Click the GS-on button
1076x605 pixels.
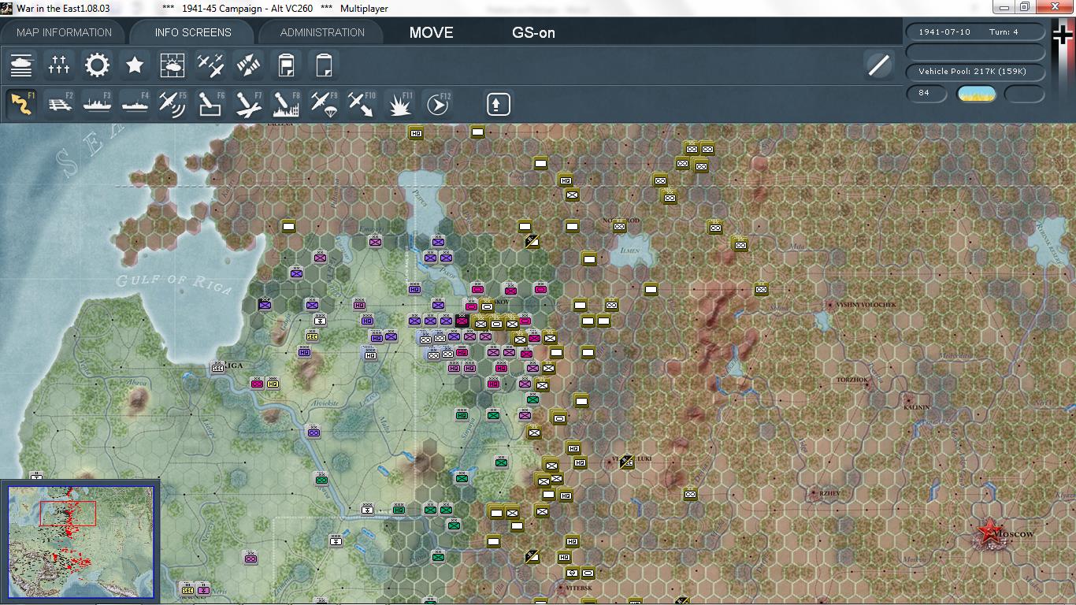533,33
